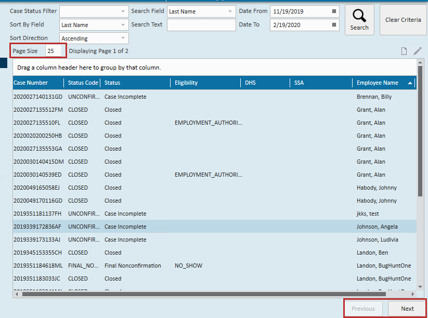Viewport: 428px width, 318px height.
Task: Click the magnifying glass Search button
Action: (359, 20)
